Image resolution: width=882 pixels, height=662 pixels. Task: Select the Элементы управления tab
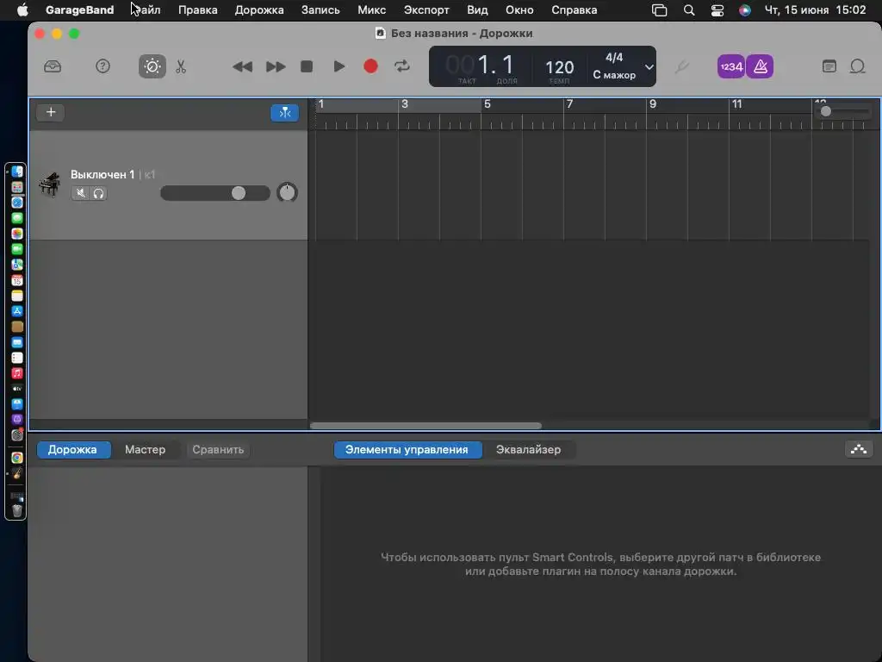(407, 450)
